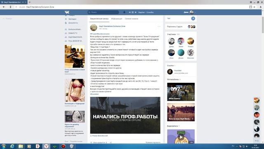Open member Роман's avatar
Screen dimensions: 264x149
191,41
